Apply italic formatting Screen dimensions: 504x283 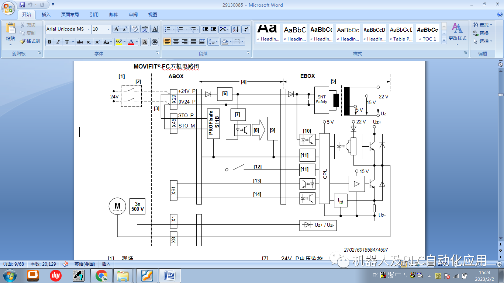58,42
